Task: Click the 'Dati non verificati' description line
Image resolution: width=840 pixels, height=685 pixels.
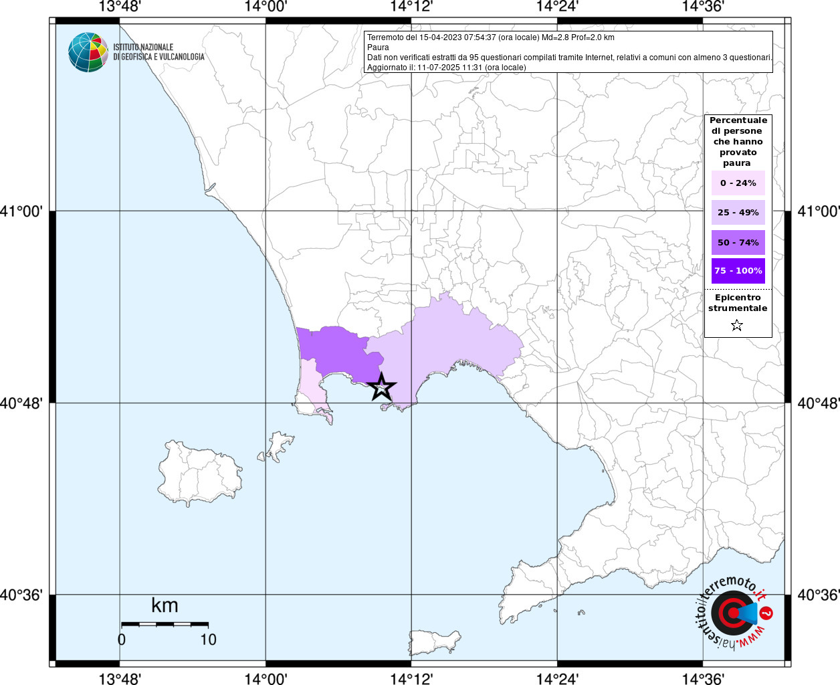Action: click(570, 58)
